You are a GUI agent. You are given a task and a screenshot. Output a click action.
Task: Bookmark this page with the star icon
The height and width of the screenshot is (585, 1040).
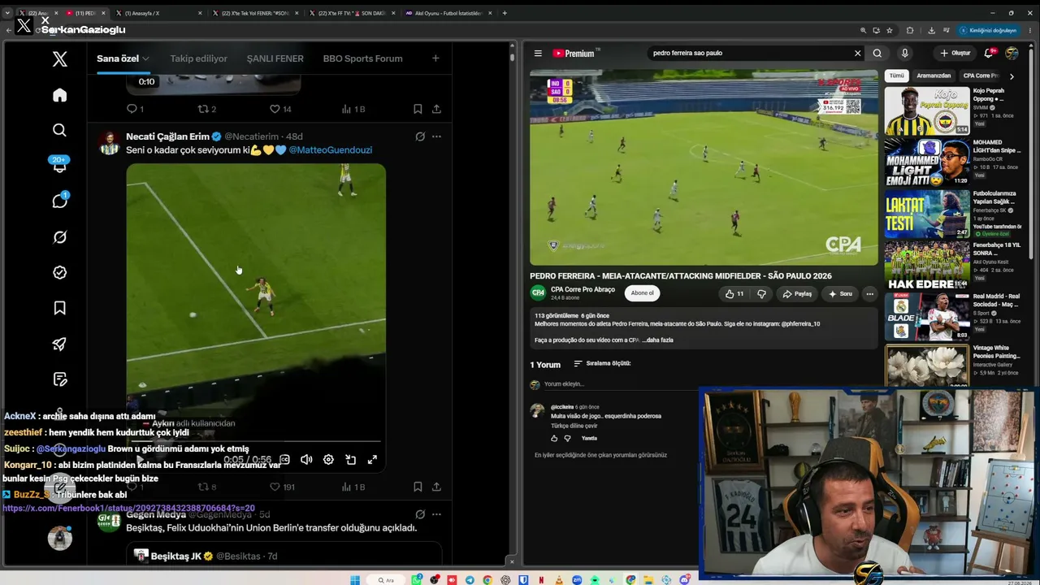[890, 30]
